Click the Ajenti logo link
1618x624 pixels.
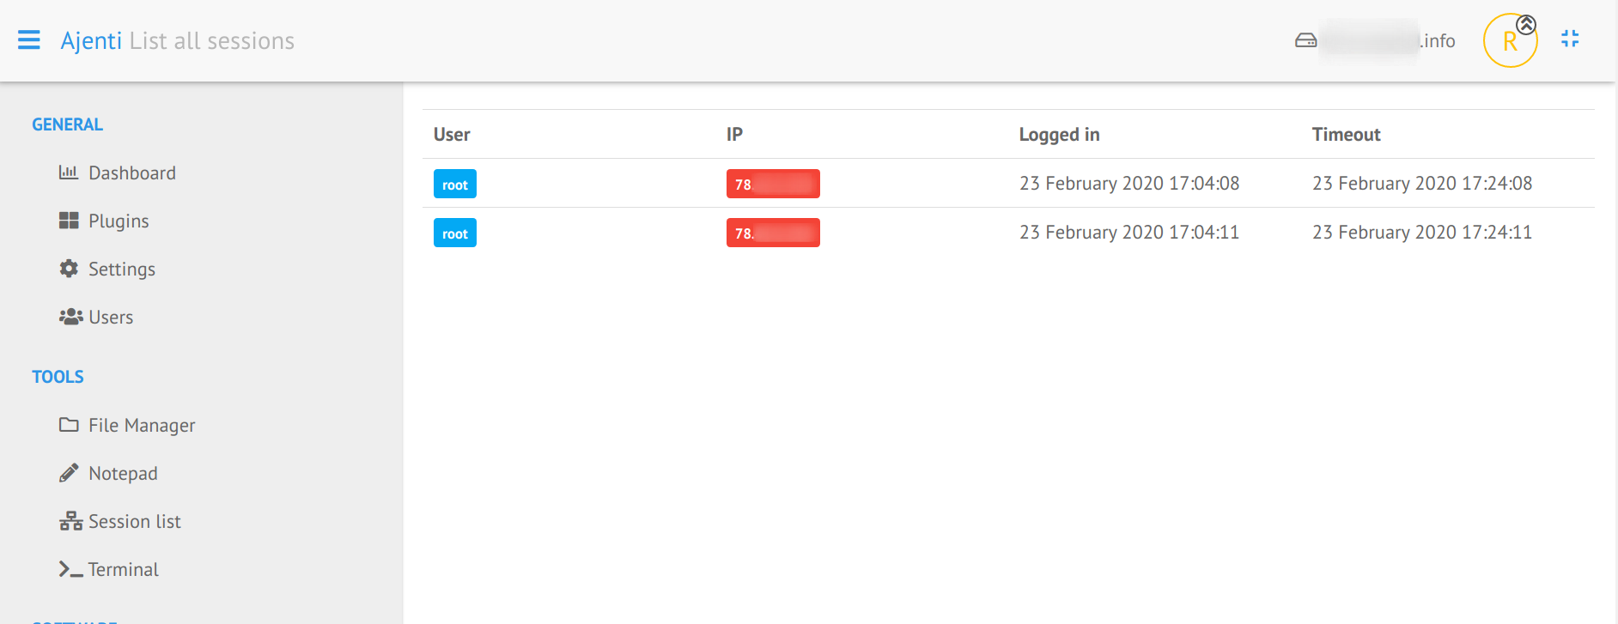click(x=91, y=40)
